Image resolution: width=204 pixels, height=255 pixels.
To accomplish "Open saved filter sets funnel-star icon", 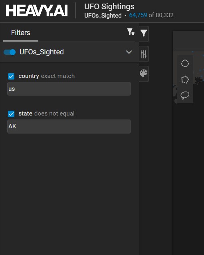I will click(131, 32).
